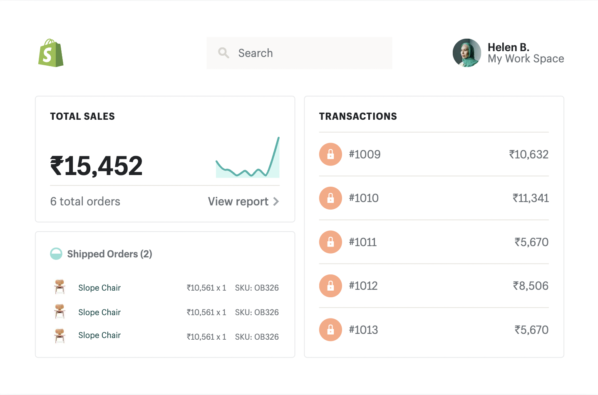Screen dimensions: 598x395
Task: Open the ₹5,670 amount for order #1013
Action: click(x=531, y=330)
